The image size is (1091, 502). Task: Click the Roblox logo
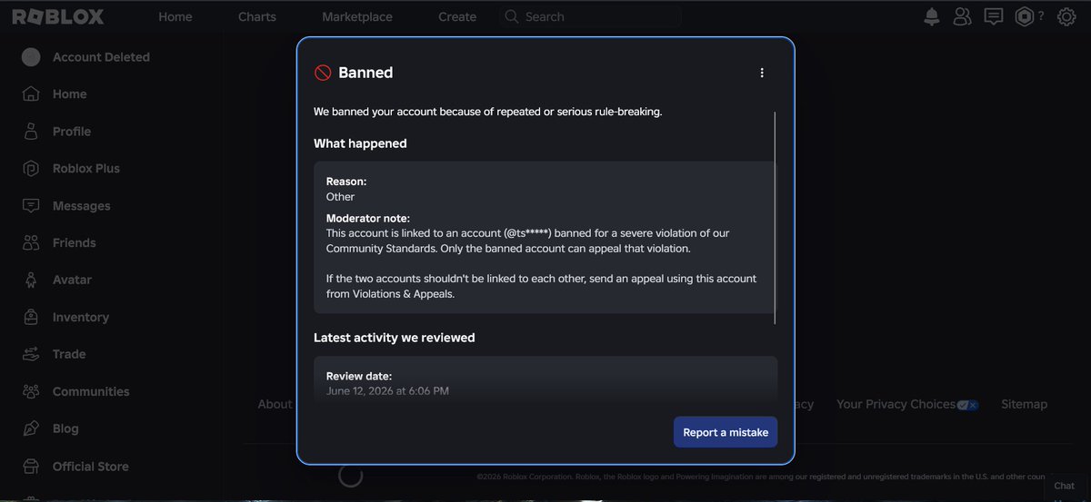[58, 16]
